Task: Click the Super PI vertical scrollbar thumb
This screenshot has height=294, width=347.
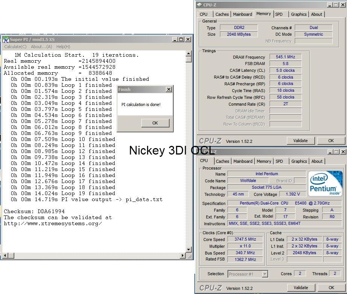Action: click(x=189, y=59)
